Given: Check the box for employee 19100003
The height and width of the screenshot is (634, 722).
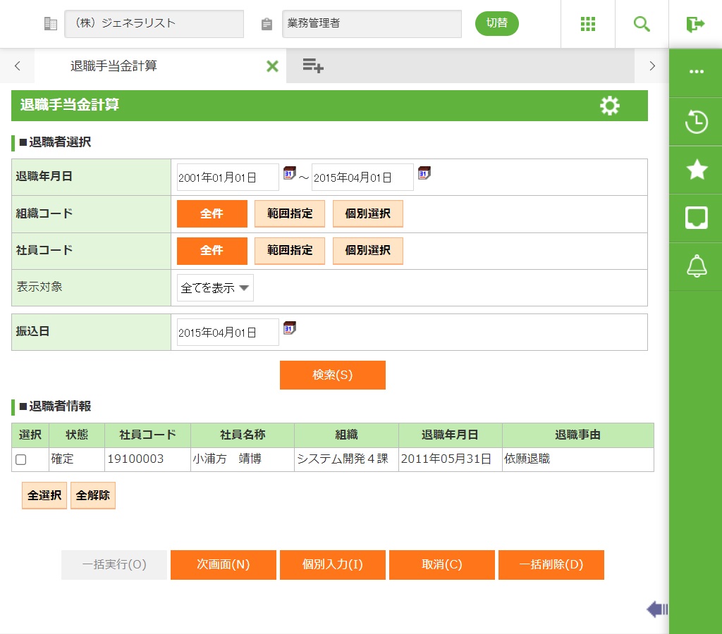Looking at the screenshot, I should 21,459.
